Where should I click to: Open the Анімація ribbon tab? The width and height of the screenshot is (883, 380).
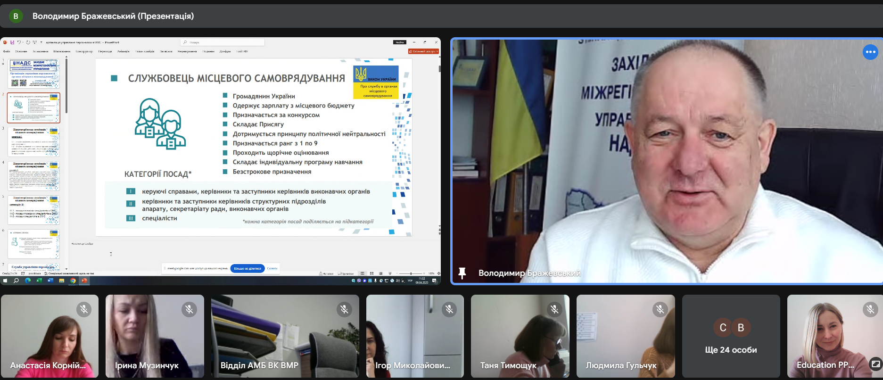(x=123, y=51)
